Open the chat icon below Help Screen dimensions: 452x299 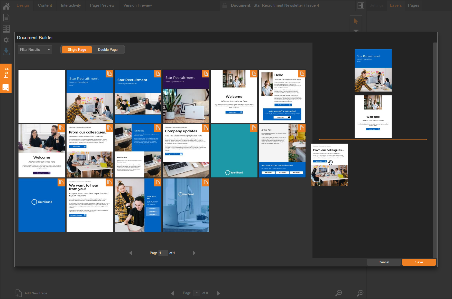point(6,87)
